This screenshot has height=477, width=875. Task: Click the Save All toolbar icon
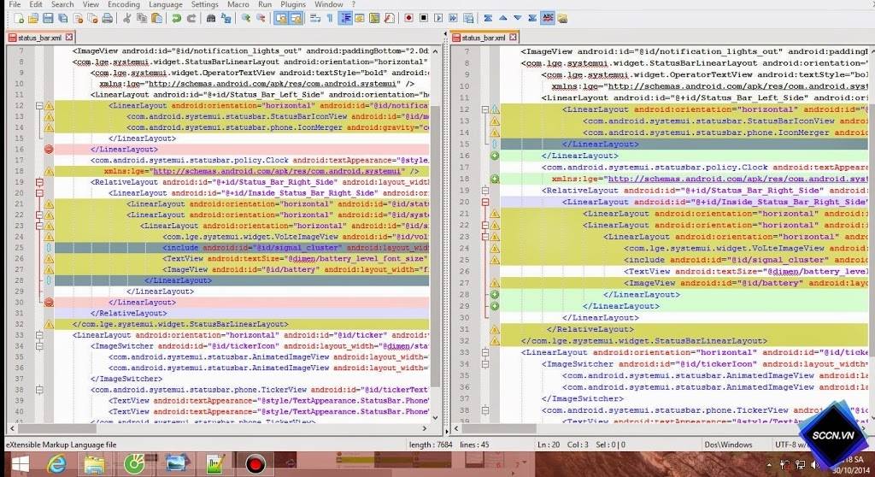(x=63, y=19)
